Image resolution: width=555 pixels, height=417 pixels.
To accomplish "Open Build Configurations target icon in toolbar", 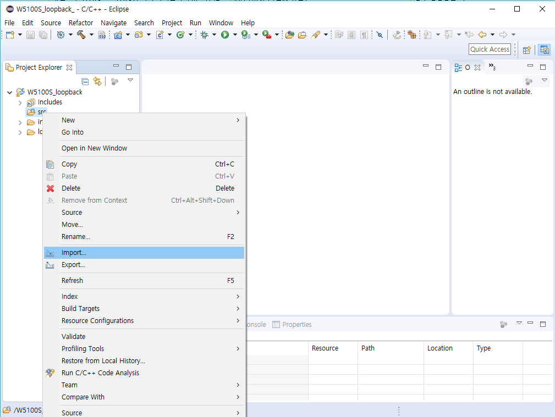I will pyautogui.click(x=61, y=35).
